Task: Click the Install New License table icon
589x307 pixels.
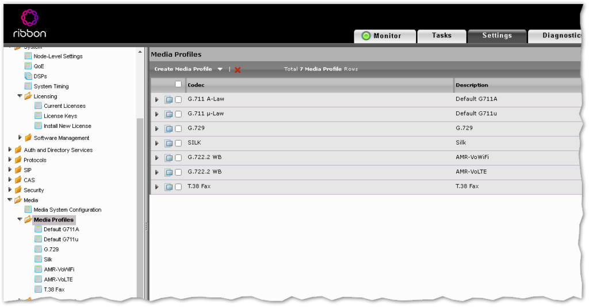Action: (x=39, y=126)
